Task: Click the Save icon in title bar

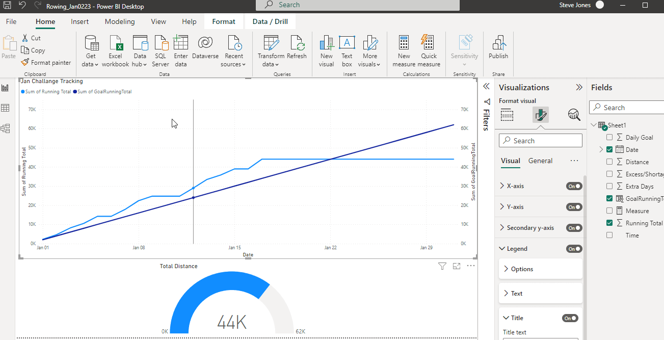Action: [x=7, y=6]
